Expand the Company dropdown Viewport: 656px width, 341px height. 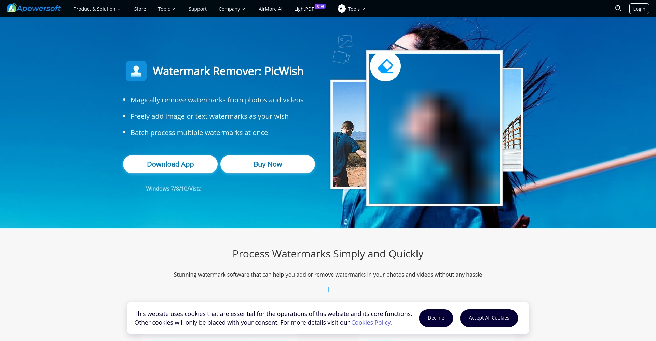tap(232, 9)
